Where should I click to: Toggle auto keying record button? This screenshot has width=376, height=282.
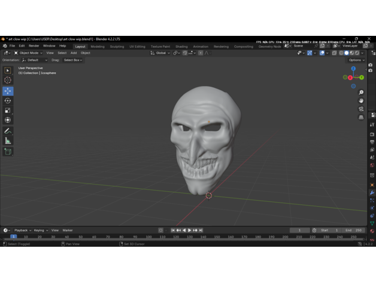point(160,230)
